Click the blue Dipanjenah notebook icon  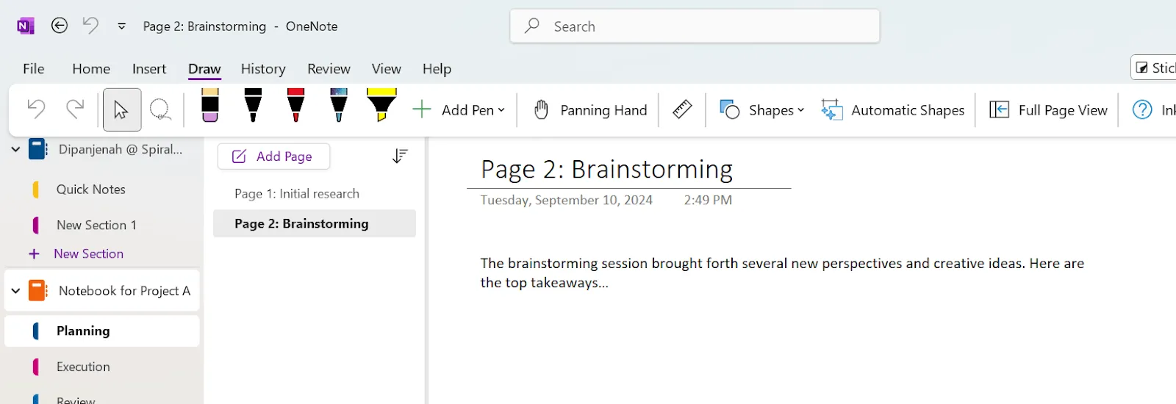38,149
